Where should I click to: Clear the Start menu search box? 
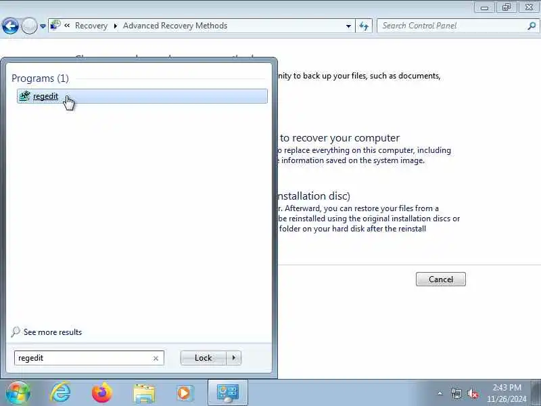(x=156, y=359)
